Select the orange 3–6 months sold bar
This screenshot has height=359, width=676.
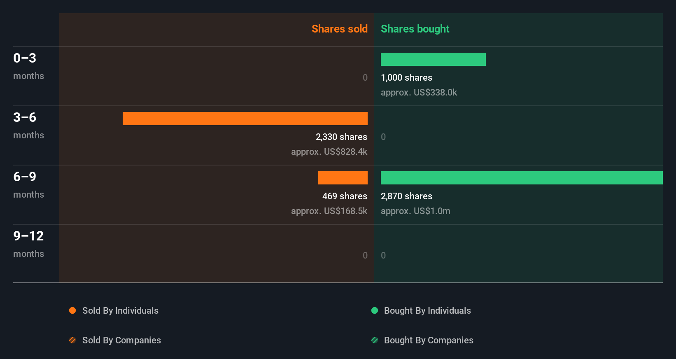(245, 119)
